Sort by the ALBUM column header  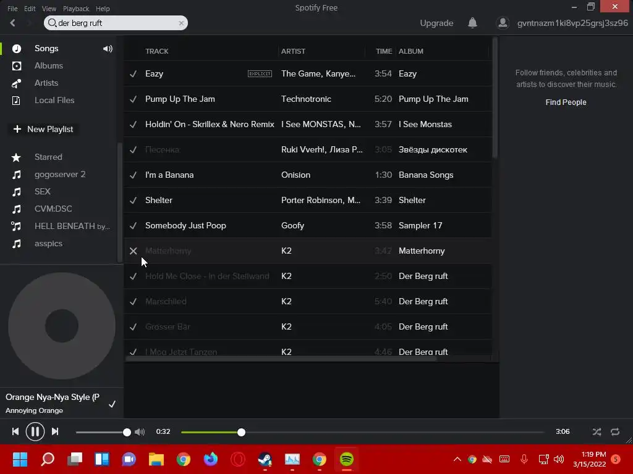(x=411, y=51)
